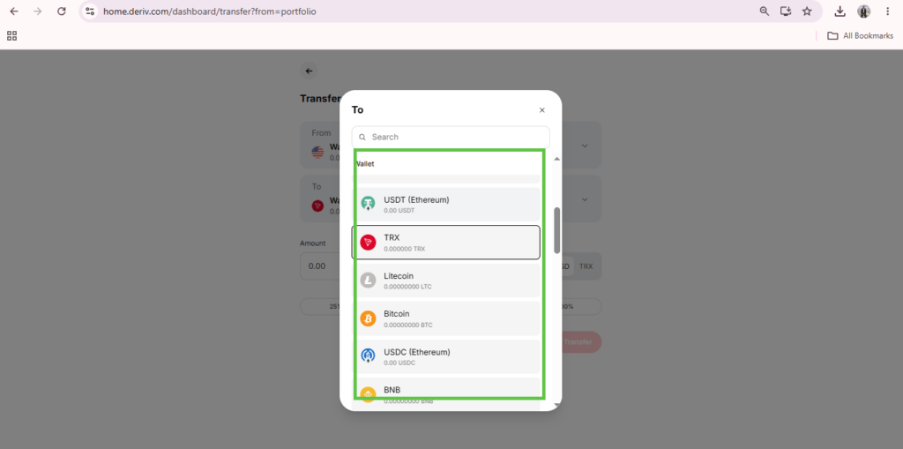Open site information icon in address bar
This screenshot has height=449, width=903.
89,11
